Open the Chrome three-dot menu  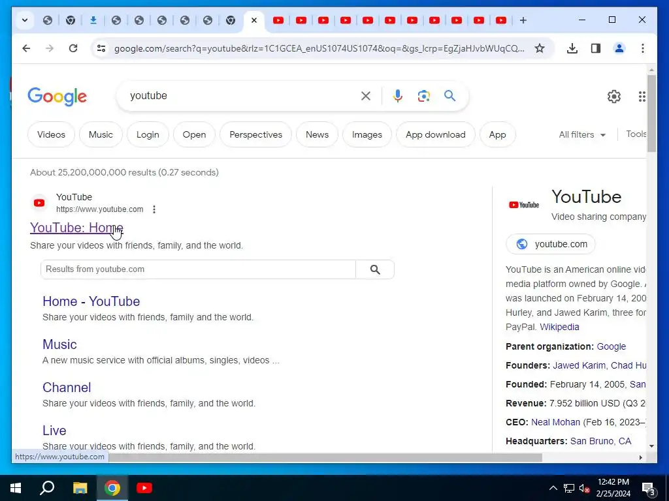coord(643,48)
